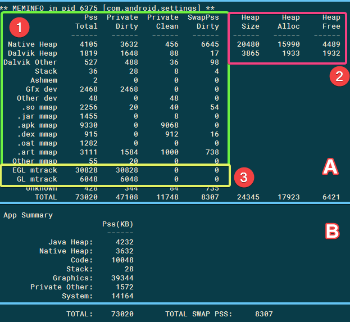Select the .apk mmap Private Clean value 9068
The width and height of the screenshot is (350, 322).
pyautogui.click(x=170, y=125)
